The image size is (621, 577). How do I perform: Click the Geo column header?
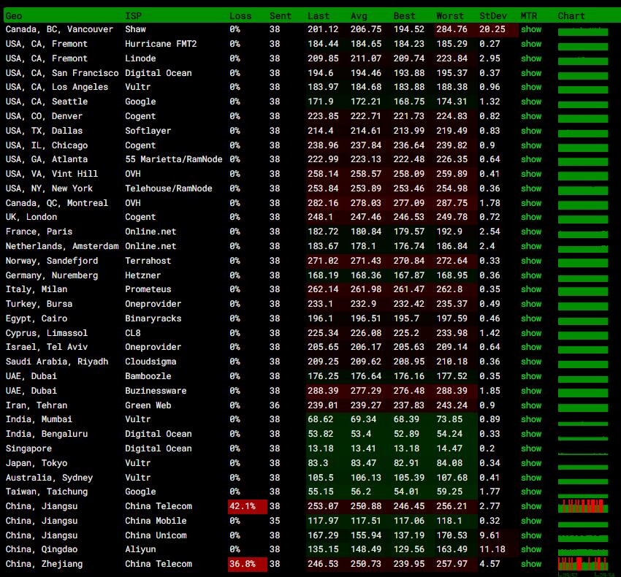[x=14, y=16]
